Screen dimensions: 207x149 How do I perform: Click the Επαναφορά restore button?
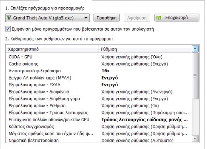coord(177,17)
